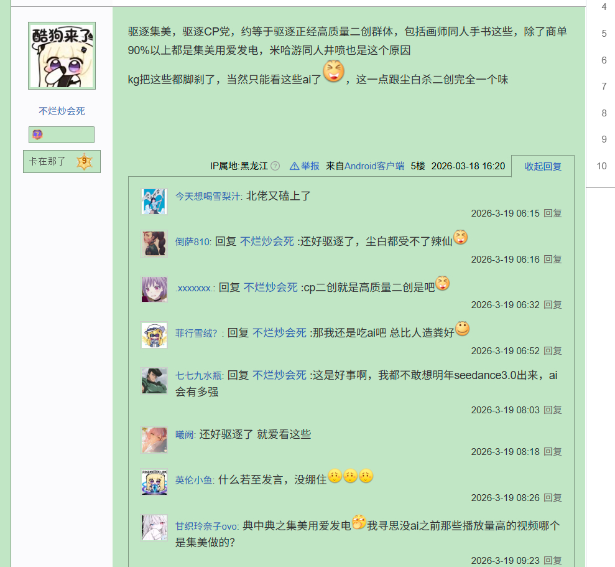Click the IP location help question icon
615x567 pixels.
(275, 166)
